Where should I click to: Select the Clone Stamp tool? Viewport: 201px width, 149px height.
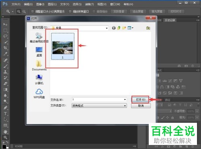[5, 72]
